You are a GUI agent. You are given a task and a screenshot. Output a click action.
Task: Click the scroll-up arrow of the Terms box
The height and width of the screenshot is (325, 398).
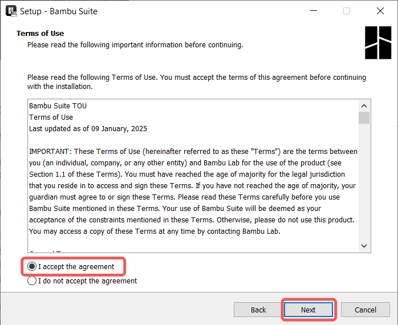coord(364,105)
